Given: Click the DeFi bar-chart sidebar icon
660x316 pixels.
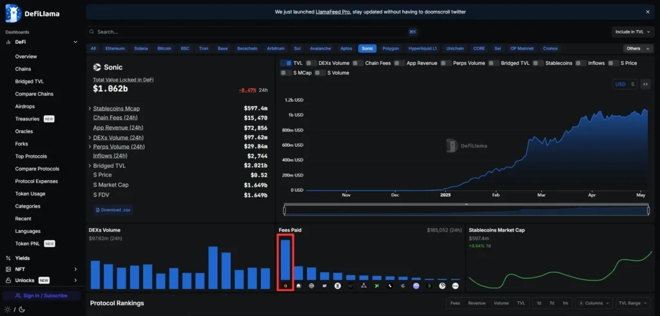Looking at the screenshot, I should pyautogui.click(x=8, y=42).
